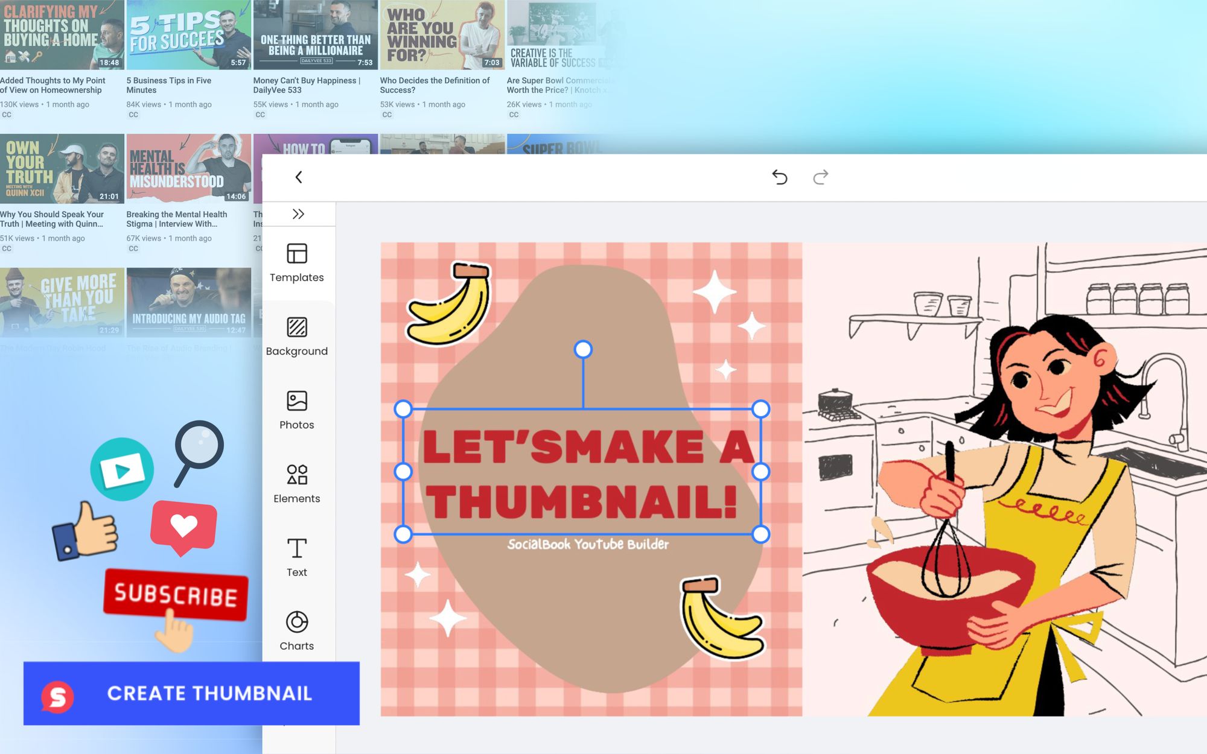Image resolution: width=1207 pixels, height=754 pixels.
Task: Click the back chevron in editor header
Action: 298,177
